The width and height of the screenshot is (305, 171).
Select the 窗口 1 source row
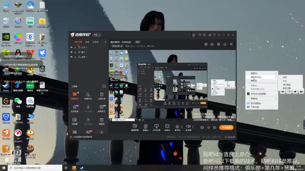[x=88, y=52]
